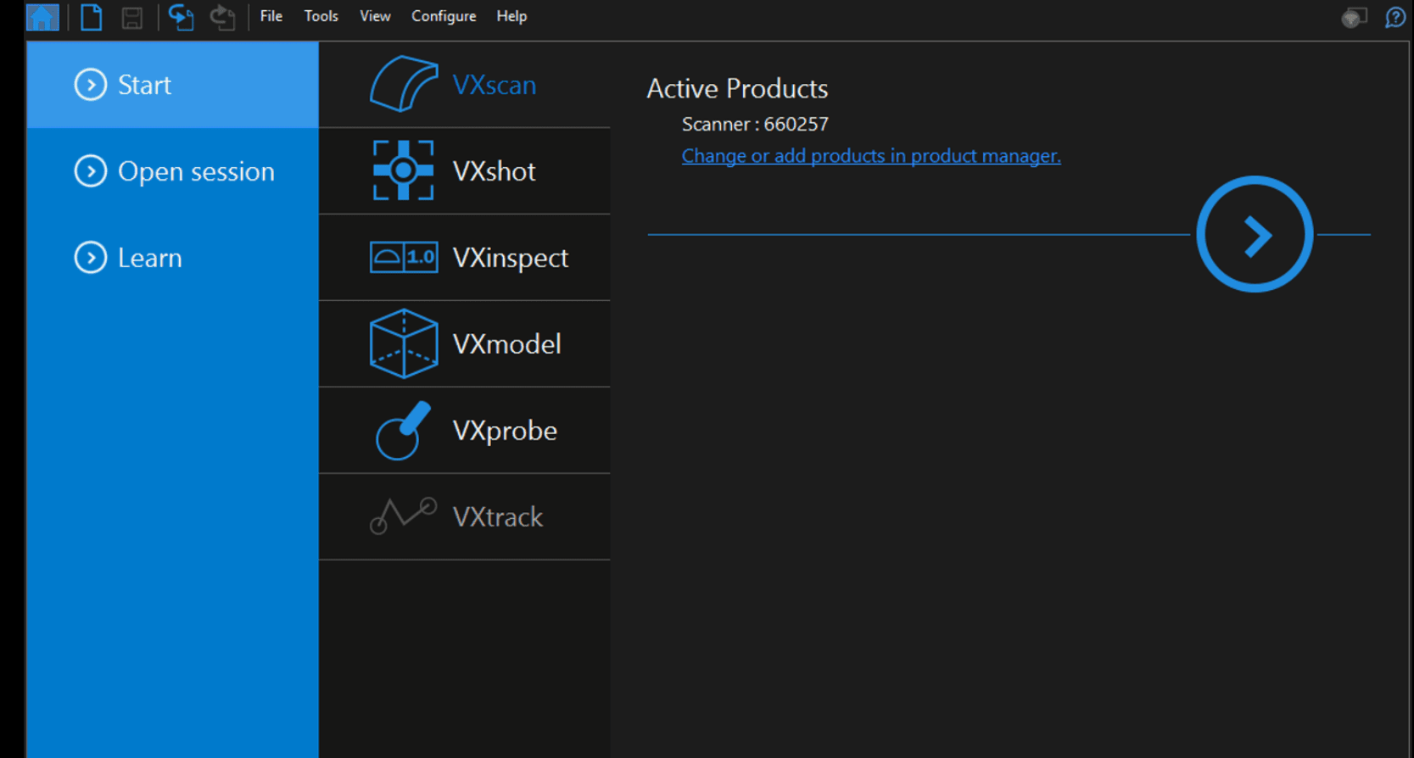Select Open session in the sidebar
Viewport: 1414px width, 758px height.
click(172, 171)
